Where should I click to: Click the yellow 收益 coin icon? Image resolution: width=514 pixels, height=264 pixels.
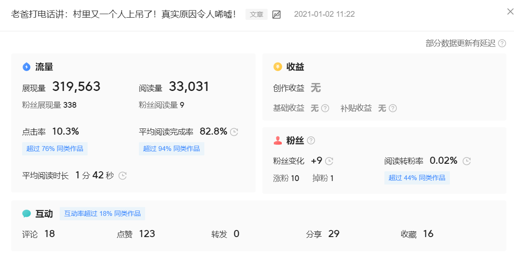pyautogui.click(x=277, y=67)
